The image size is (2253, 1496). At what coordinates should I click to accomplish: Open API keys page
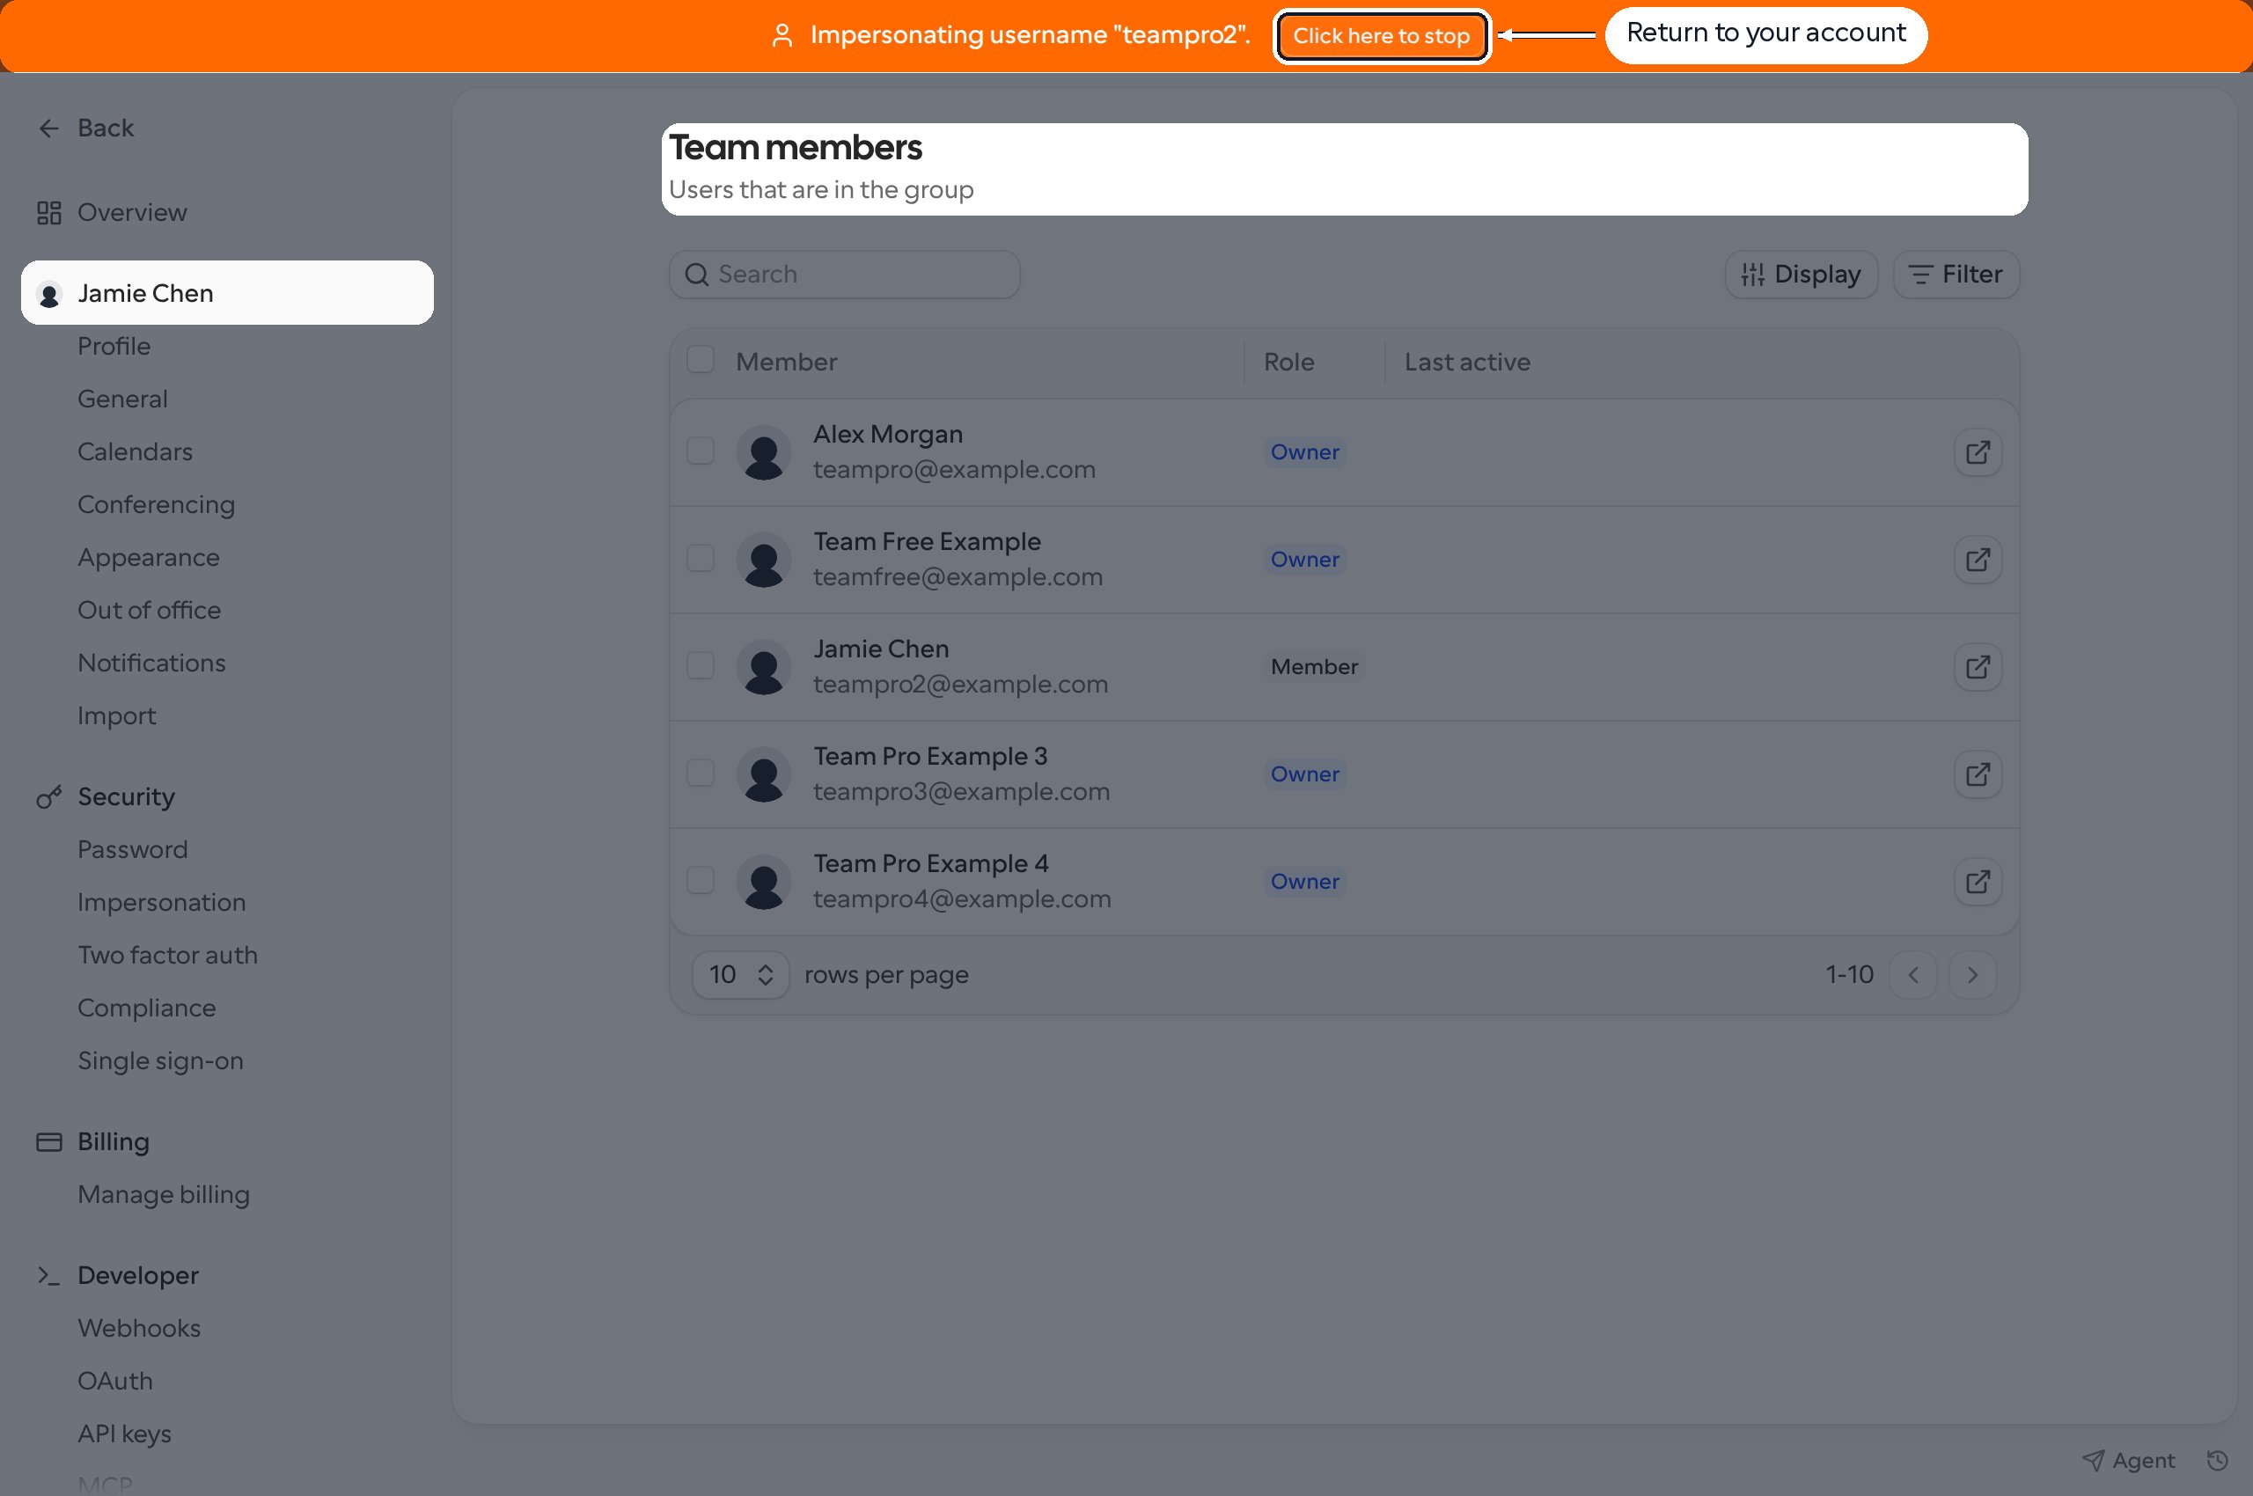tap(124, 1434)
